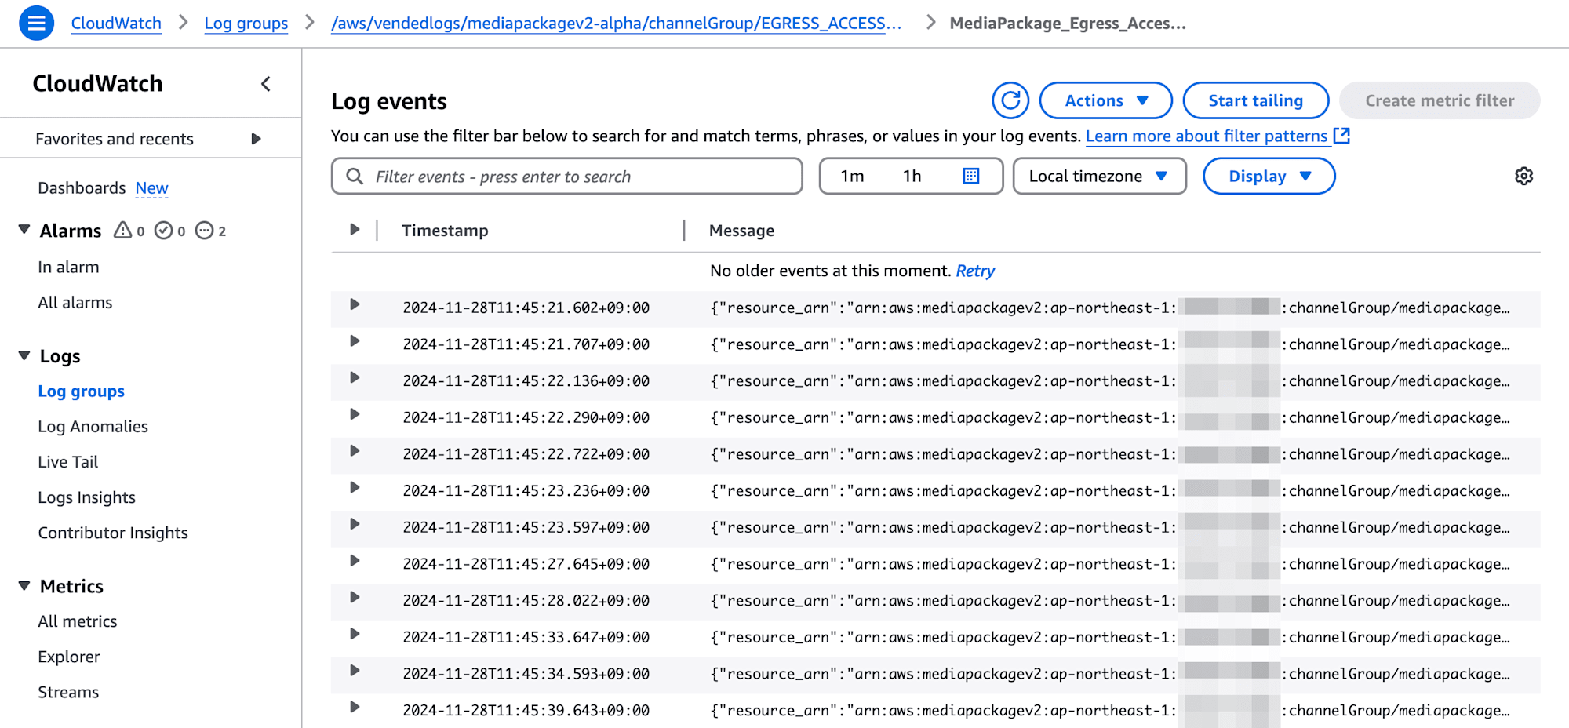Open Learn more about filter patterns link

[x=1207, y=136]
